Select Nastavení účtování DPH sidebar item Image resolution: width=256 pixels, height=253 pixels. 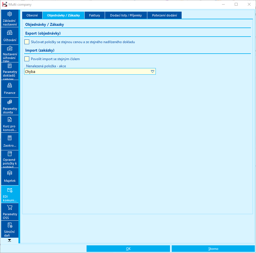click(10, 54)
